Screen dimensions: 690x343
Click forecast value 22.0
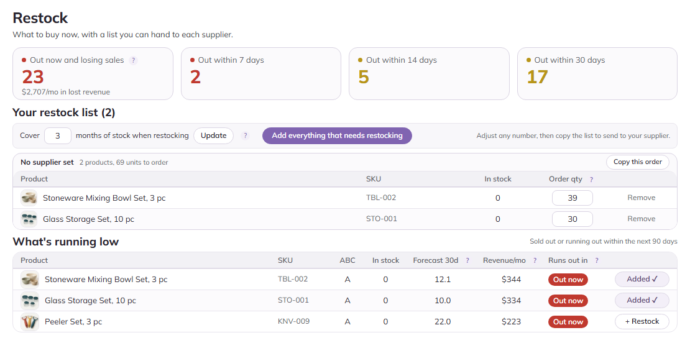(x=442, y=322)
